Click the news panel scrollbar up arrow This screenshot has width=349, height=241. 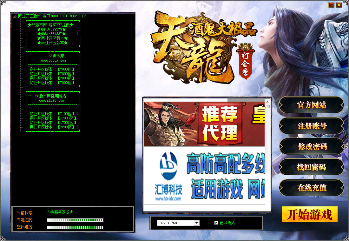pyautogui.click(x=267, y=102)
